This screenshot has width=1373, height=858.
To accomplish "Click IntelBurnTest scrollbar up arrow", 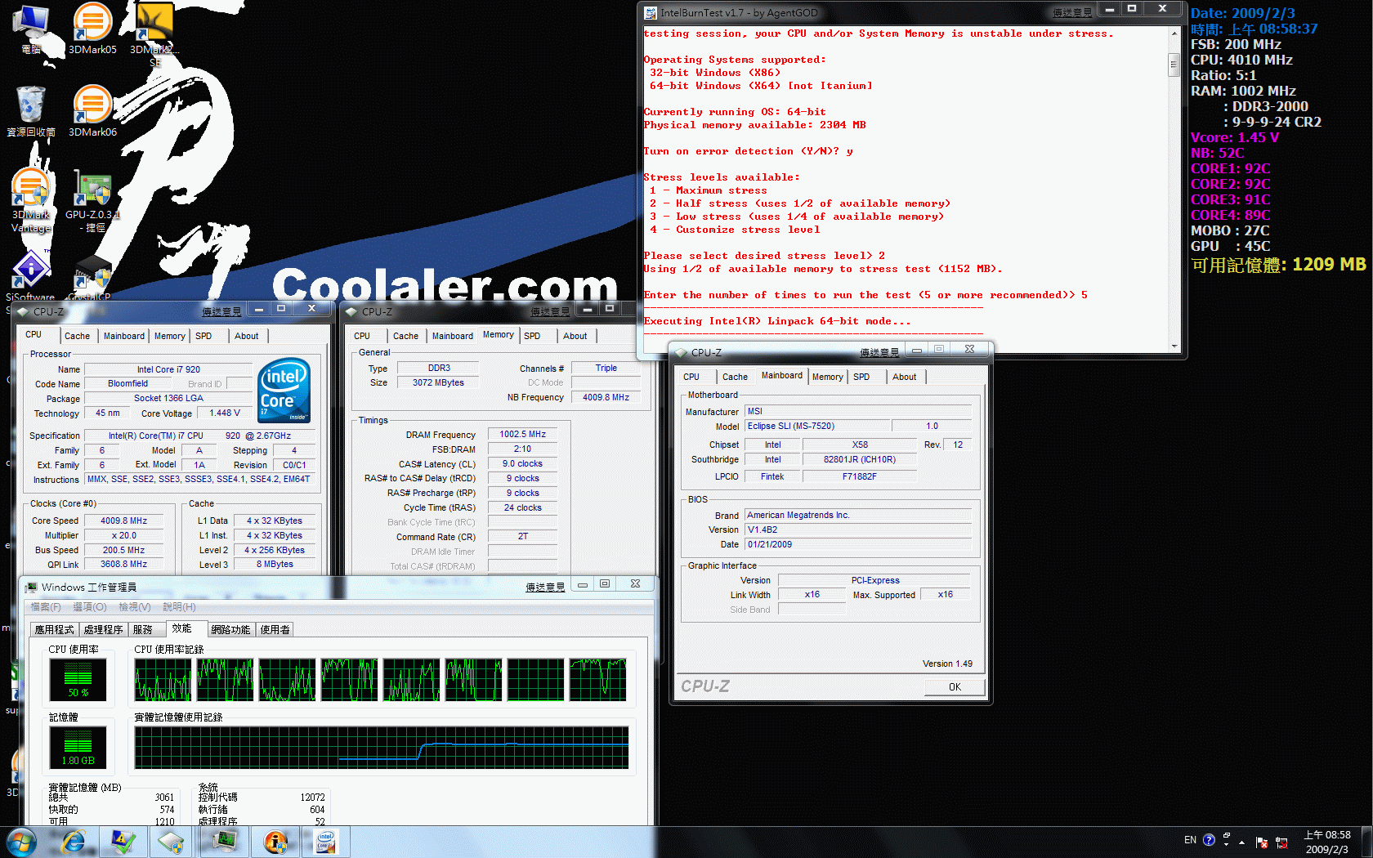I will [x=1174, y=34].
